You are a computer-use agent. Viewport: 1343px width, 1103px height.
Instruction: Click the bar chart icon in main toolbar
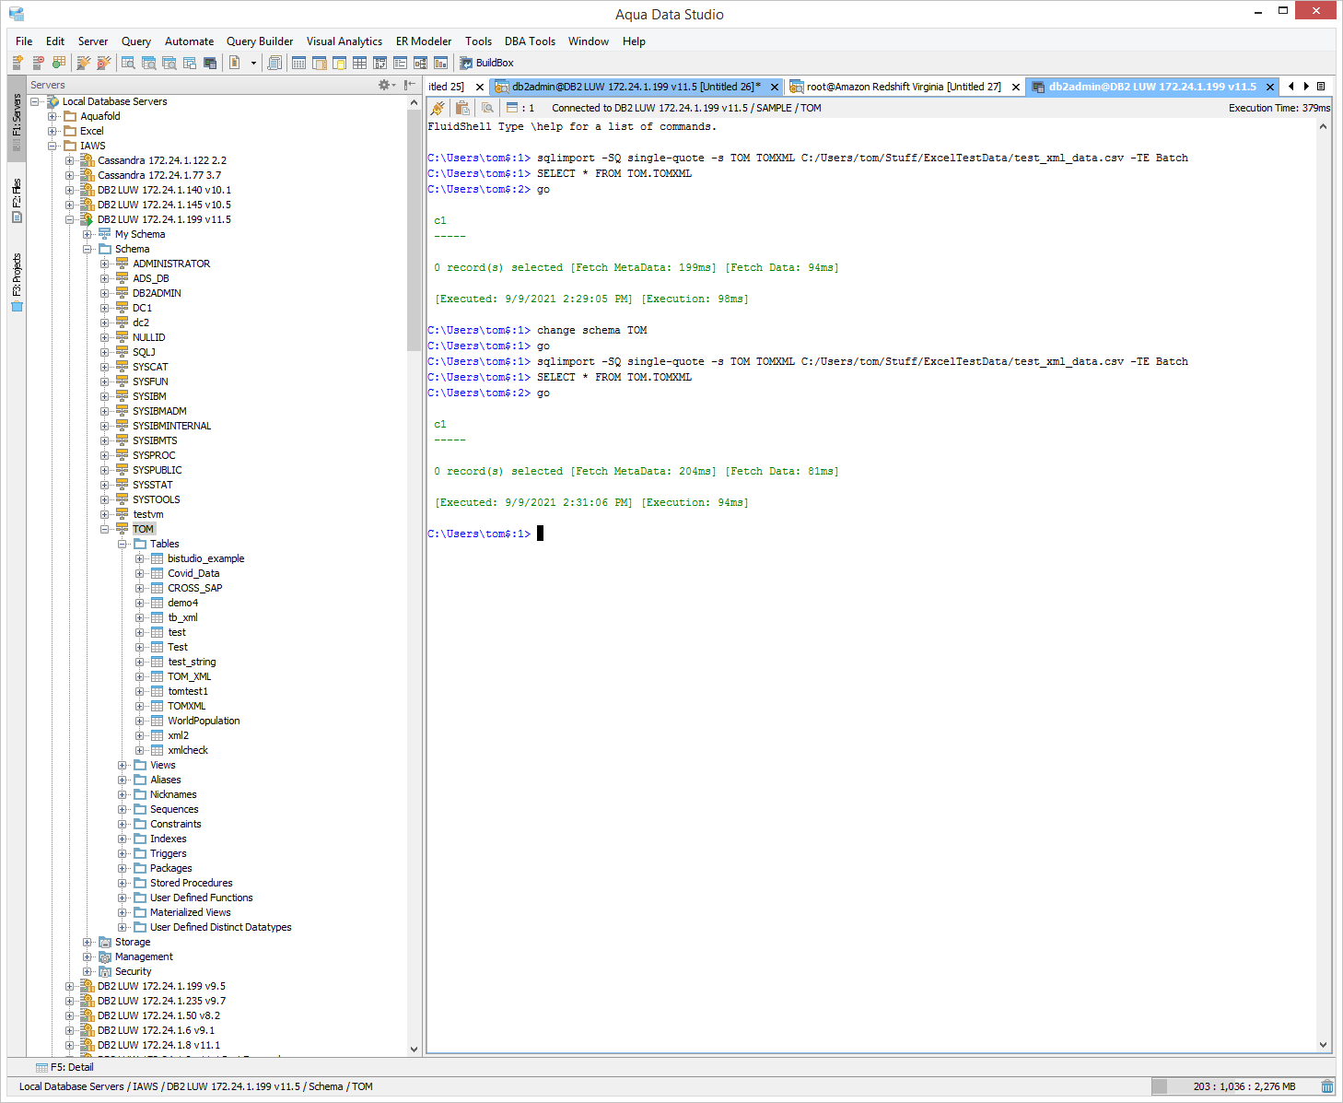(440, 63)
